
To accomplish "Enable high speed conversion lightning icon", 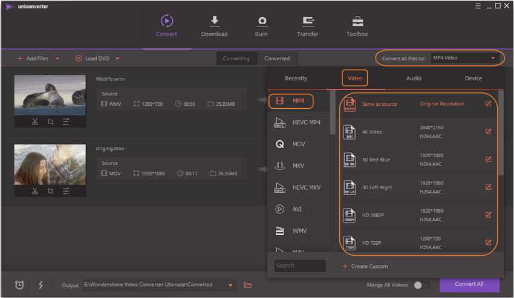I will point(41,285).
